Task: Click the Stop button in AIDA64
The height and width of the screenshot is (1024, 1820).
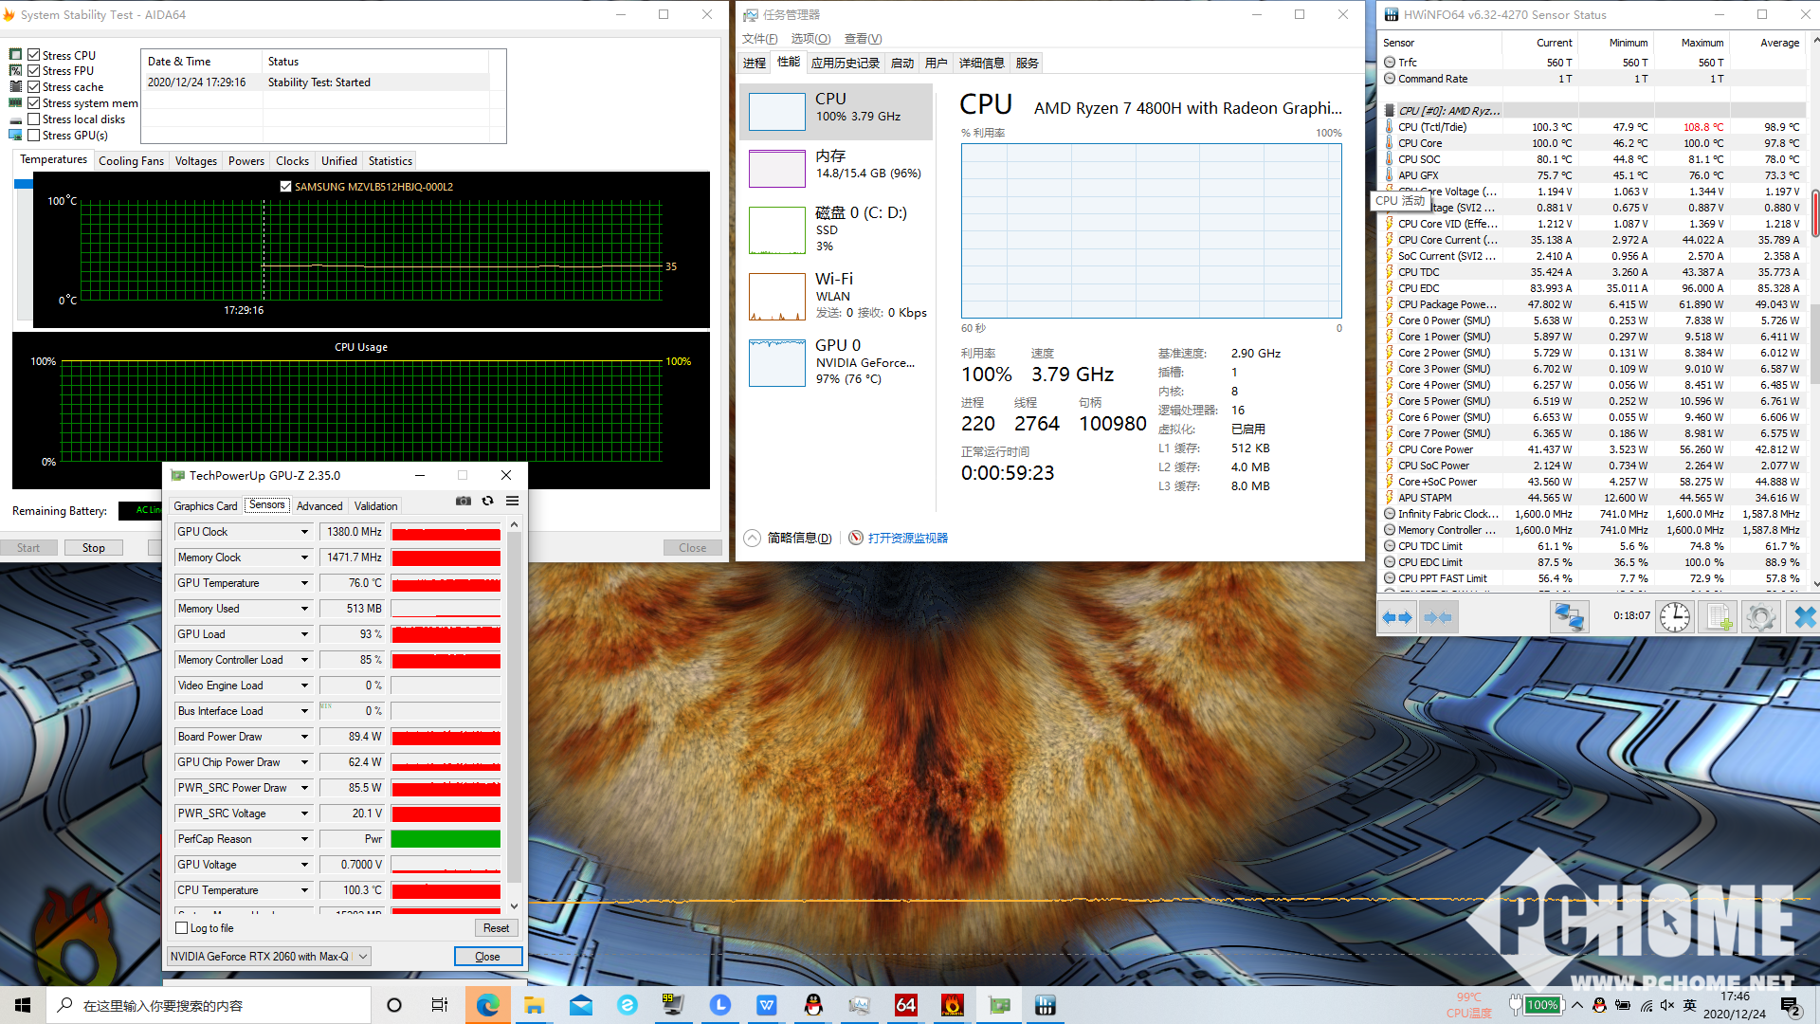Action: point(93,548)
